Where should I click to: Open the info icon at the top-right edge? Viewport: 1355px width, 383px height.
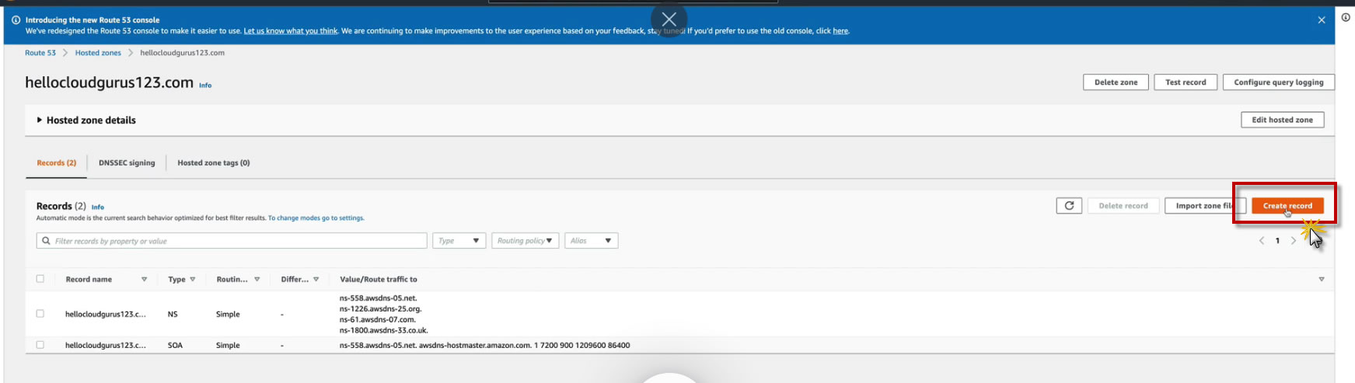(x=1346, y=17)
